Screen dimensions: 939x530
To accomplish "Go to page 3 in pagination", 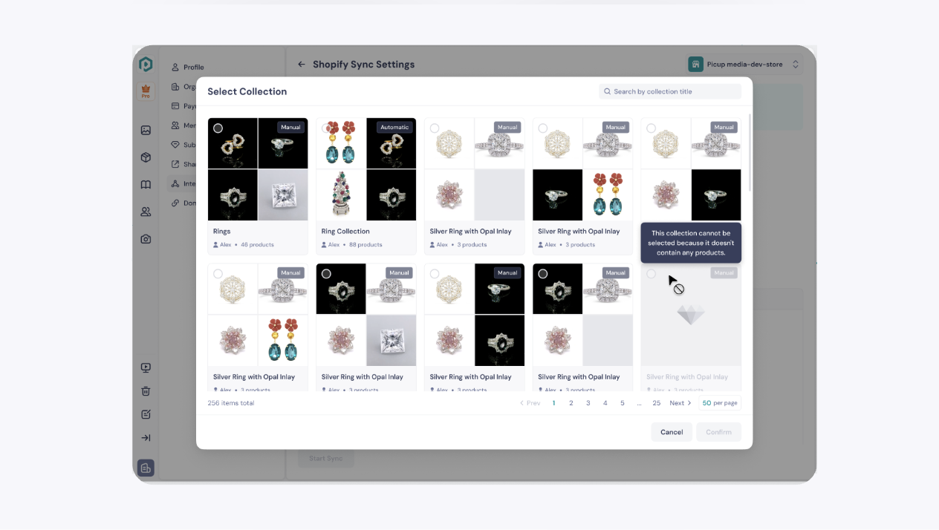I will pyautogui.click(x=588, y=403).
